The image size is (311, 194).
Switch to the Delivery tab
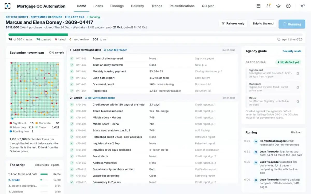click(137, 6)
